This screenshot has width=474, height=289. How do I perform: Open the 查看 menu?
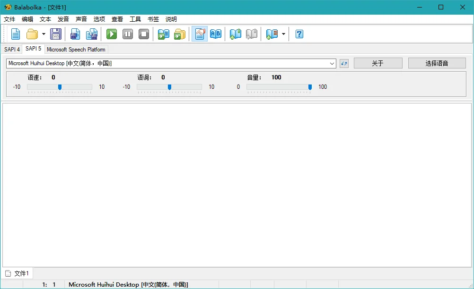(117, 19)
